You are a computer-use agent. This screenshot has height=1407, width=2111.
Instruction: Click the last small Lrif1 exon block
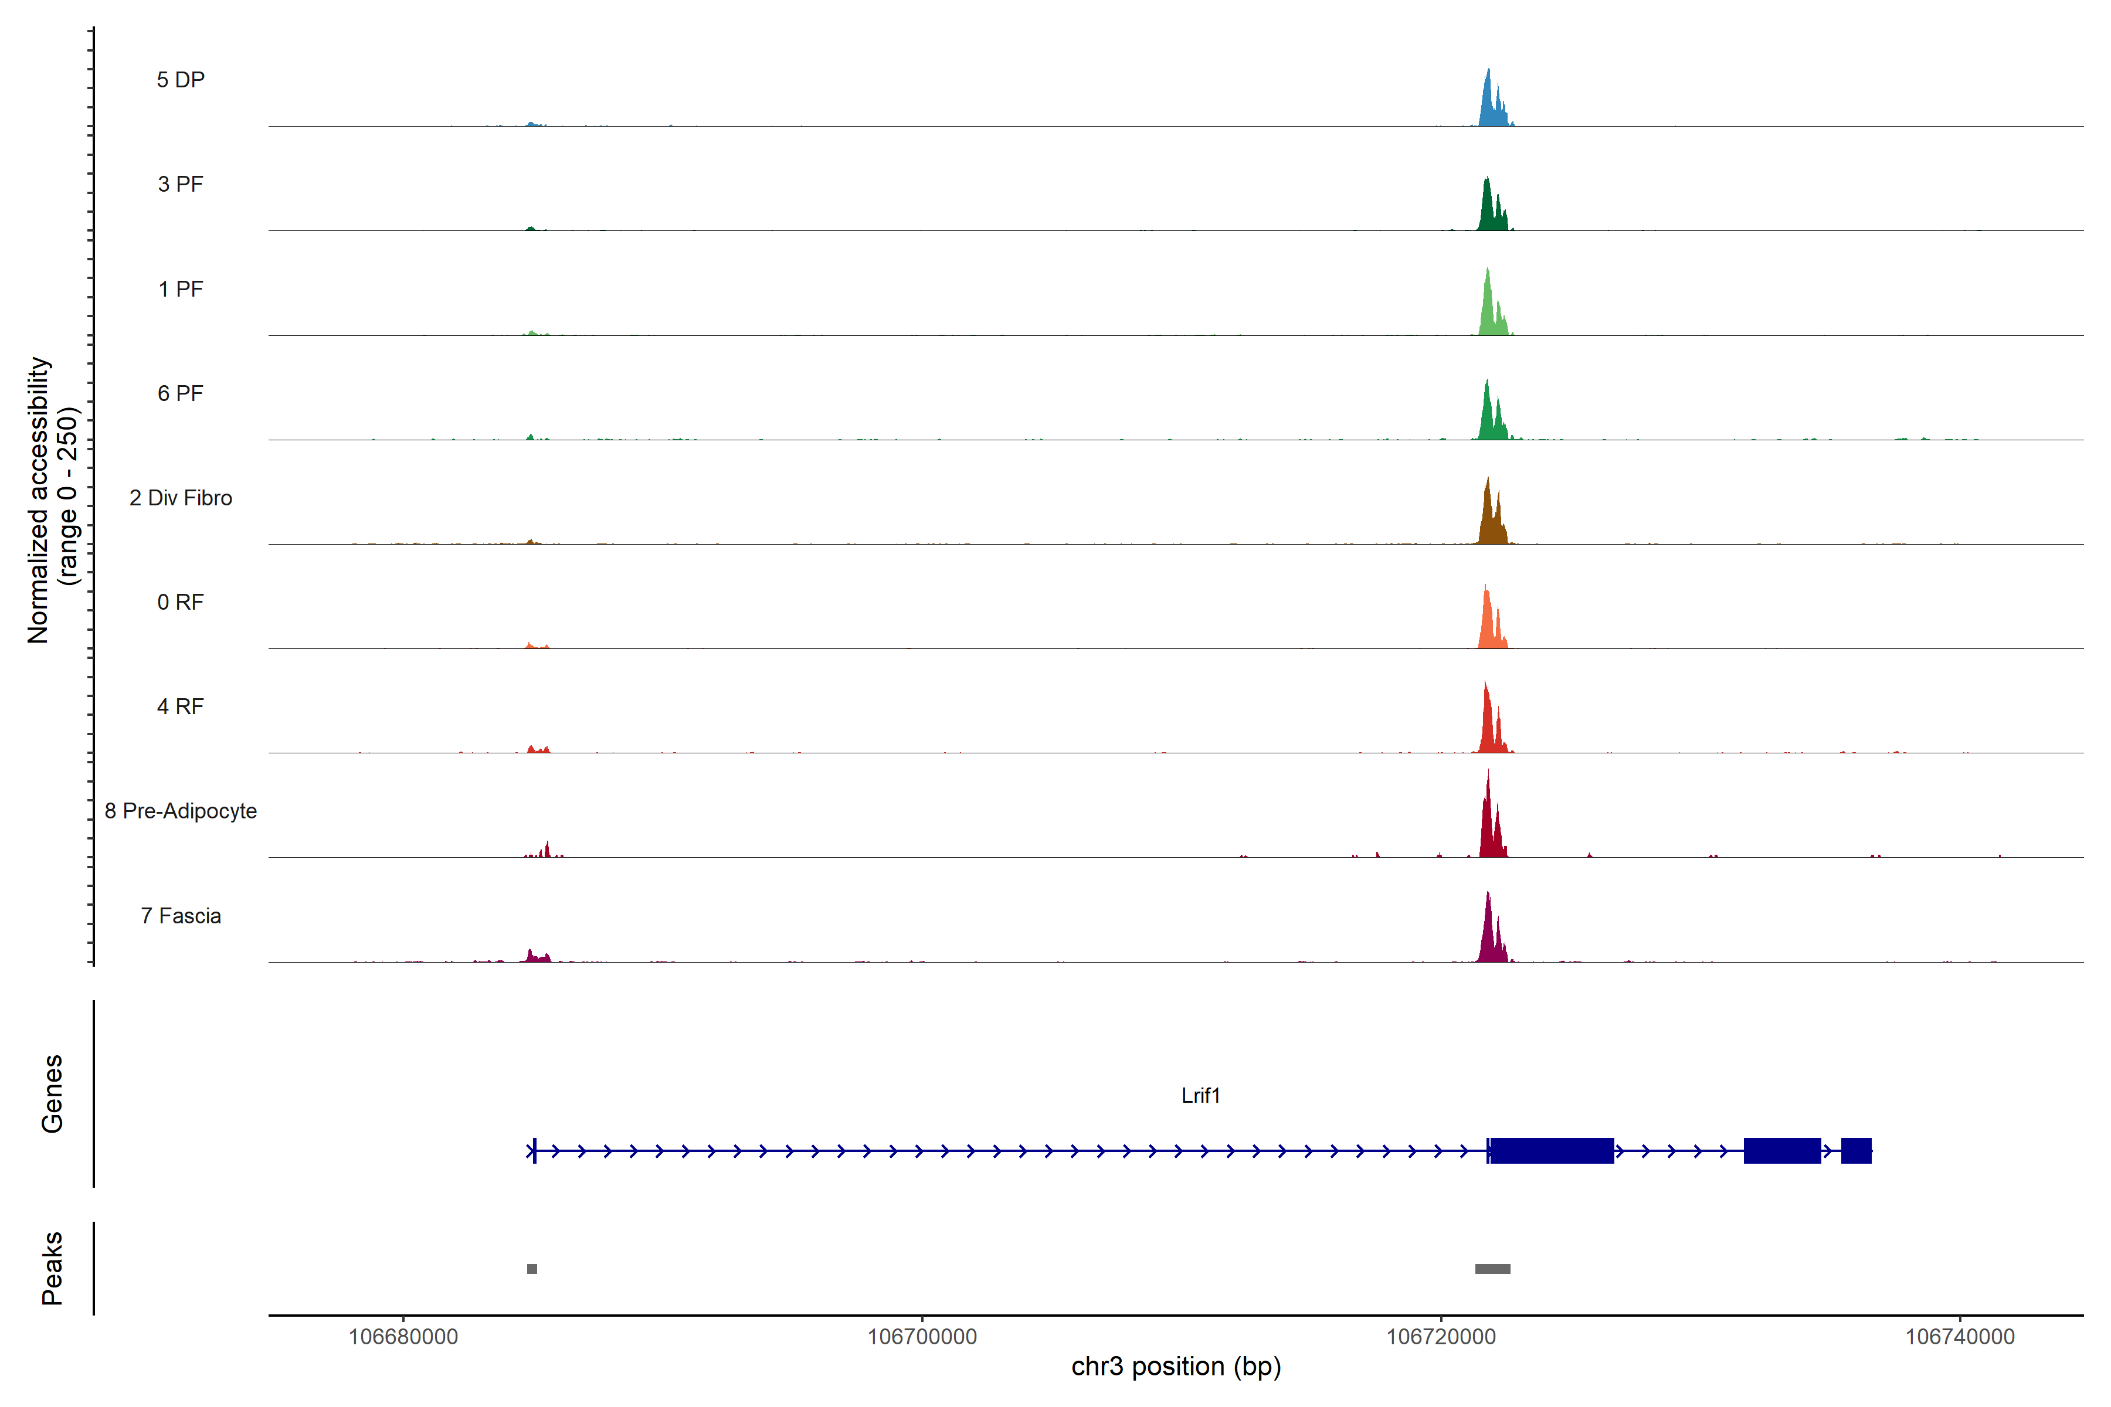pos(1856,1150)
